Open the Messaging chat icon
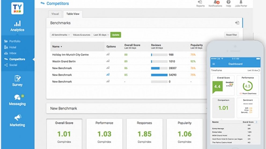The image size is (266, 149). (17, 97)
